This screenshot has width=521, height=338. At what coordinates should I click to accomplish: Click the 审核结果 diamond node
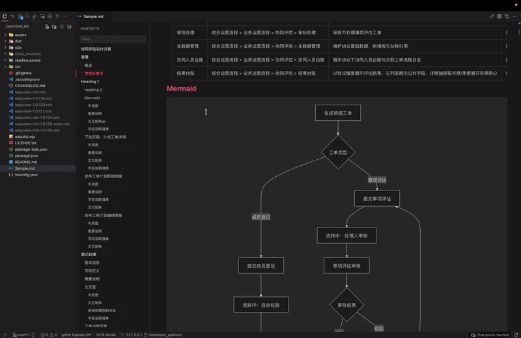(346, 305)
